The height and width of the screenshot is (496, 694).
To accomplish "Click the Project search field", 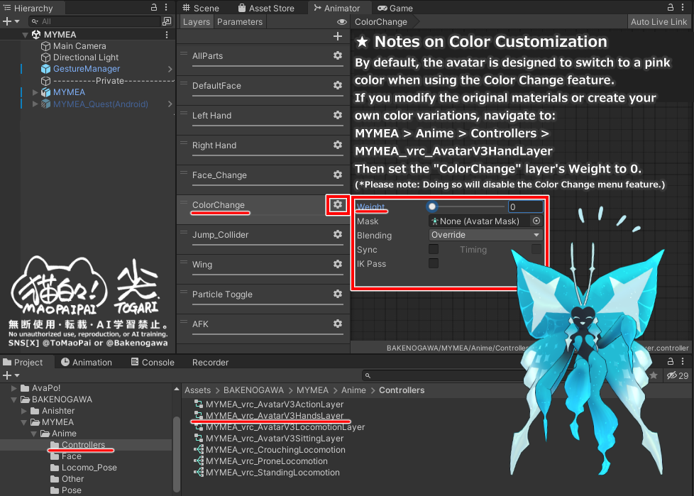I will pos(443,375).
